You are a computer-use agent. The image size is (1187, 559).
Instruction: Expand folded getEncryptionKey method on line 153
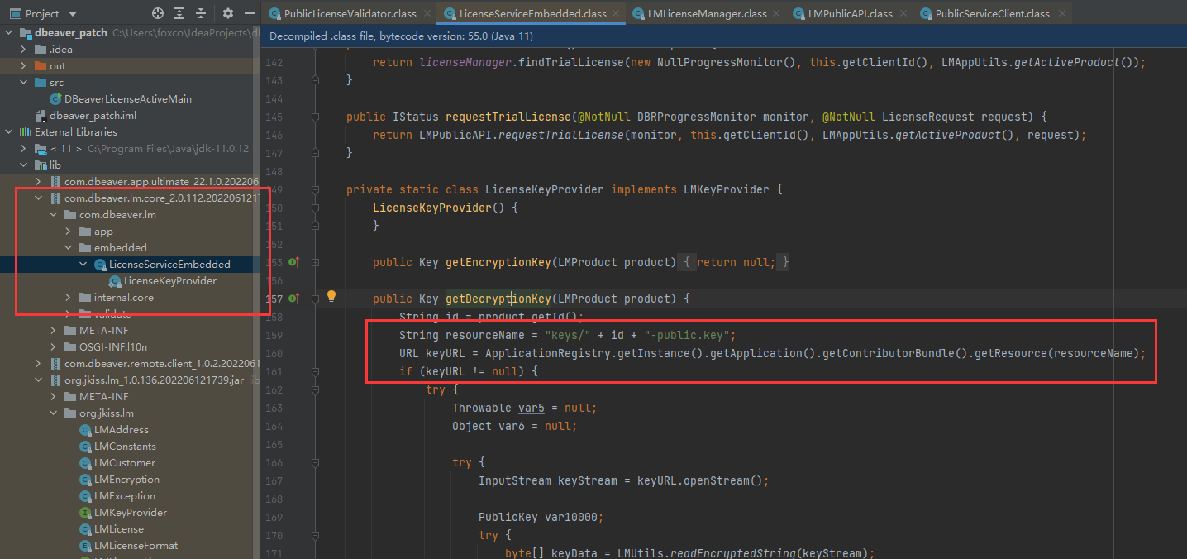(315, 262)
